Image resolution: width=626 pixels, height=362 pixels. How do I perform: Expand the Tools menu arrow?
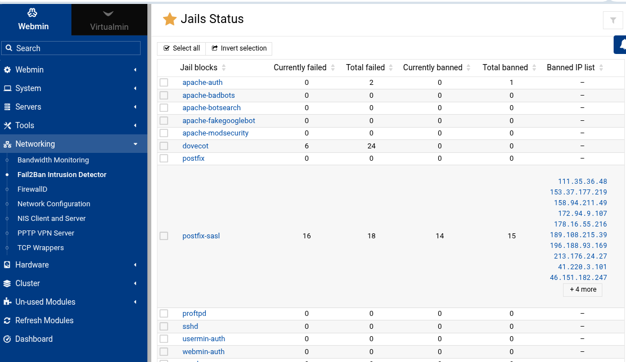coord(136,125)
